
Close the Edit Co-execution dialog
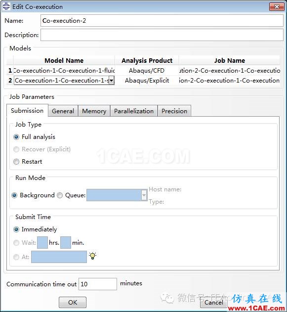point(277,6)
